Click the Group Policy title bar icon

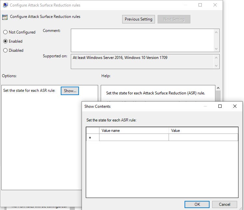[5, 5]
